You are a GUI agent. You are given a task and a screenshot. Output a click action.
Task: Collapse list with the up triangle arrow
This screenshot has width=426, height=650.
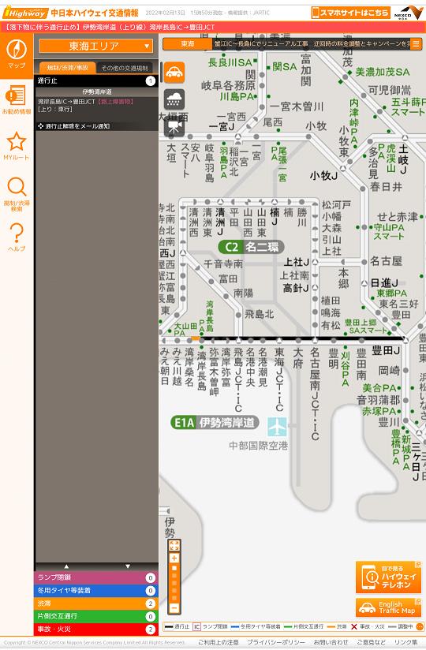click(66, 566)
